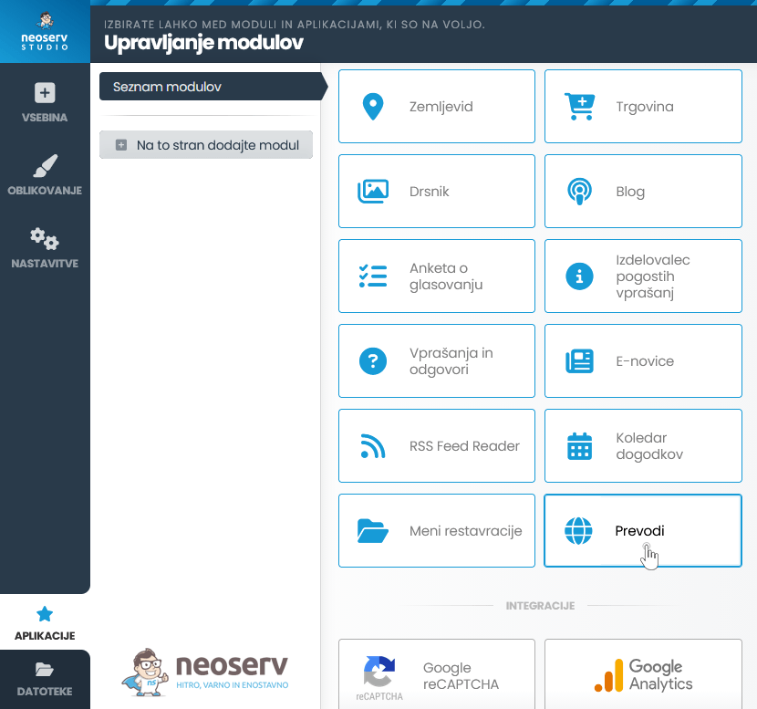Click the image gallery Drsnik icon
Screen dimensions: 757x709
[372, 192]
